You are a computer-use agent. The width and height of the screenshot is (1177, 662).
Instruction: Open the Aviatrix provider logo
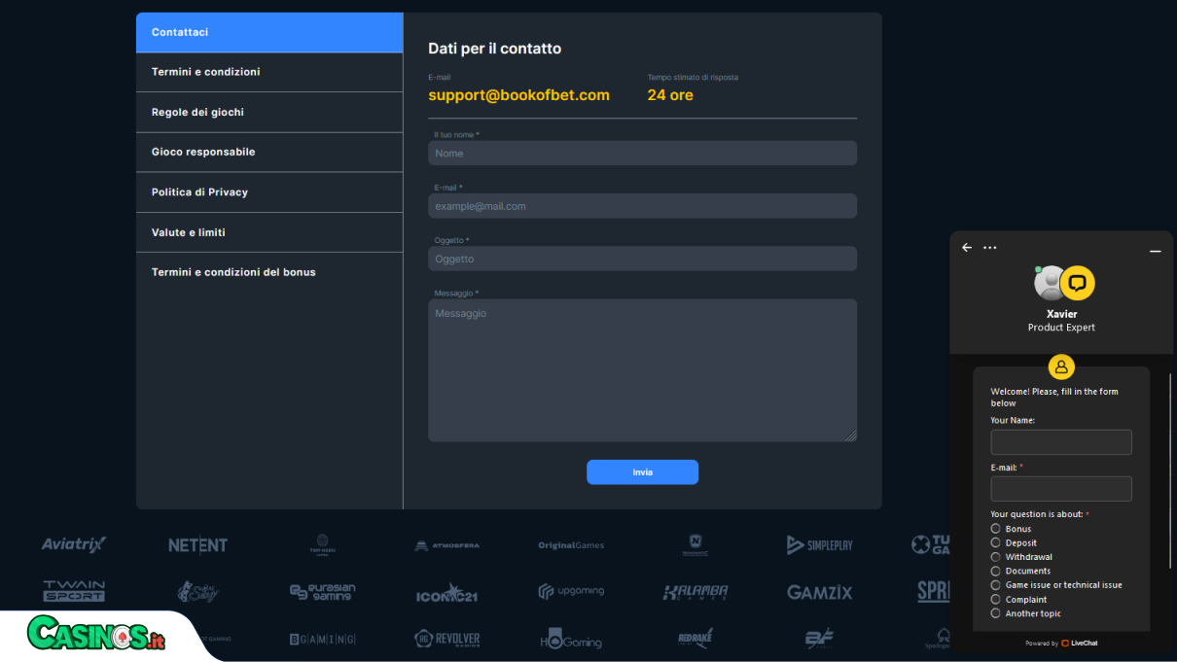74,544
